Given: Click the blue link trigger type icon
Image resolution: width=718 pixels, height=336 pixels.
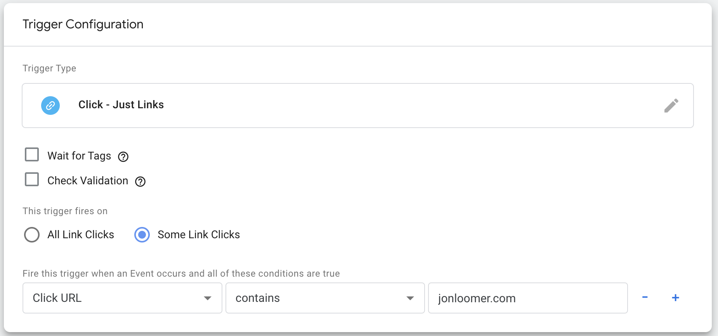Looking at the screenshot, I should 50,106.
